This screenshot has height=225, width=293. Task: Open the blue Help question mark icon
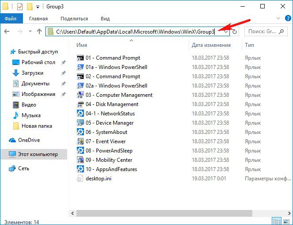tap(288, 18)
